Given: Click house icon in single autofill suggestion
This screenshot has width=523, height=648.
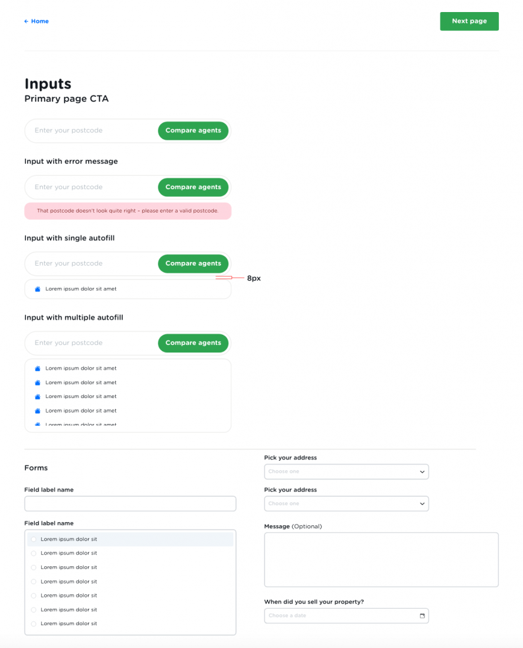Looking at the screenshot, I should coord(37,289).
